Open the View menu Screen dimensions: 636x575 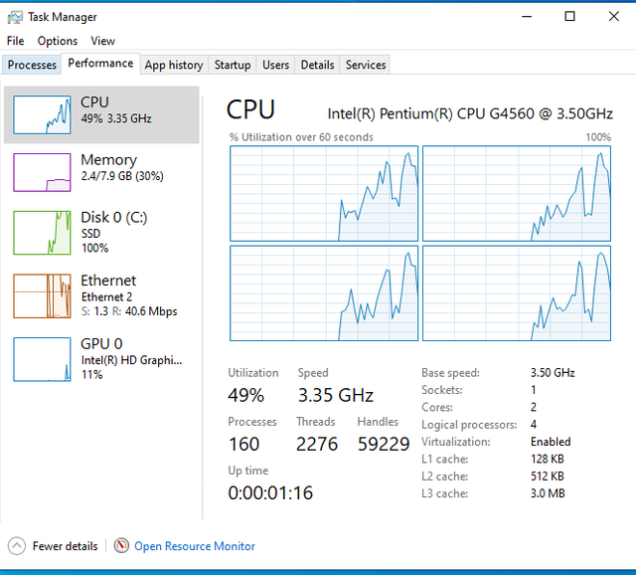pos(103,41)
